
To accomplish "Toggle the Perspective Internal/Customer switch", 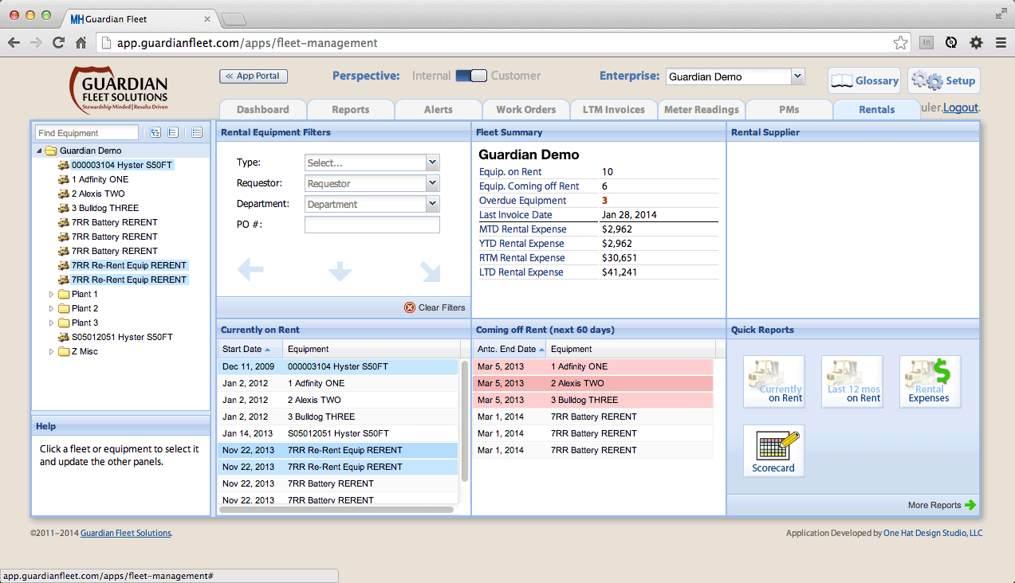I will click(471, 76).
